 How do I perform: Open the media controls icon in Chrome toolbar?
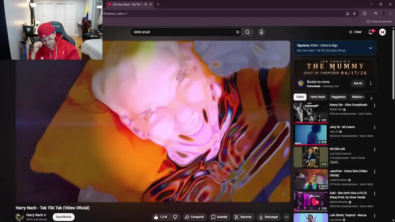[x=376, y=14]
